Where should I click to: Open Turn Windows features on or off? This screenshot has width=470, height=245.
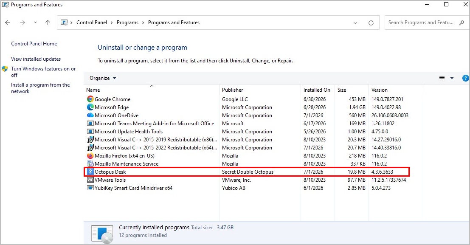click(43, 72)
